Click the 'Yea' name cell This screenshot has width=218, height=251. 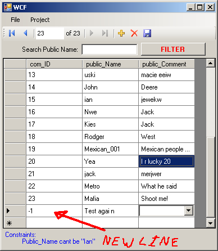click(x=110, y=162)
